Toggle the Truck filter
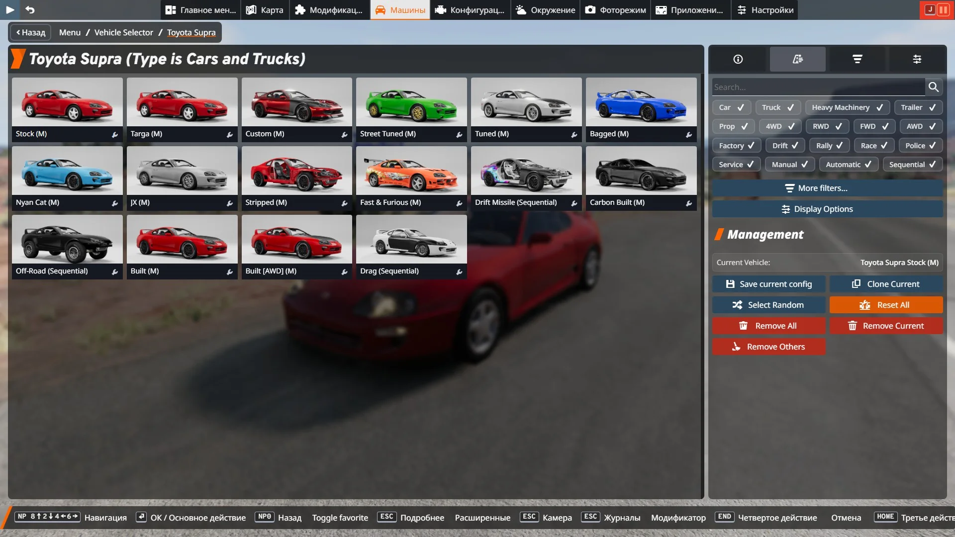955x537 pixels. pos(778,107)
